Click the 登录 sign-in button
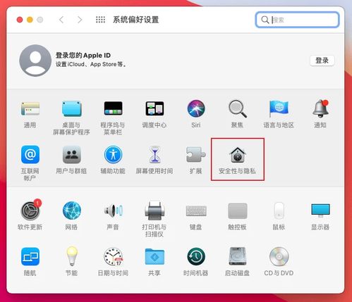Screen dimensions: 352x302 pos(322,61)
